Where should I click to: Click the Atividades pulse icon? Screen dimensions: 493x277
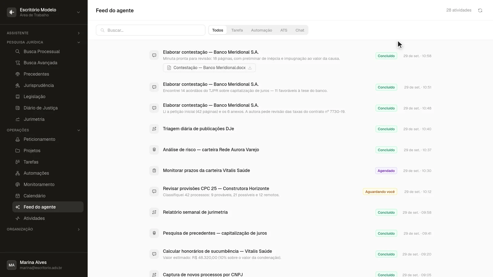[18, 218]
